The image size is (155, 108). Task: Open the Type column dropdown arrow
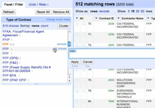pos(148,18)
